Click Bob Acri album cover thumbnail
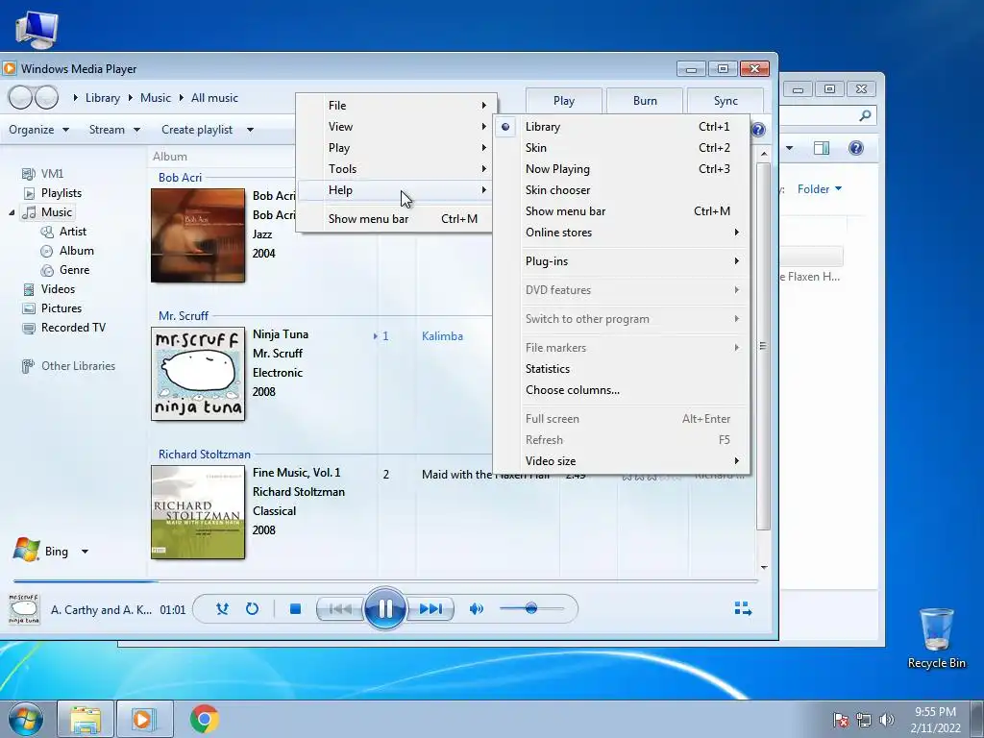 198,235
